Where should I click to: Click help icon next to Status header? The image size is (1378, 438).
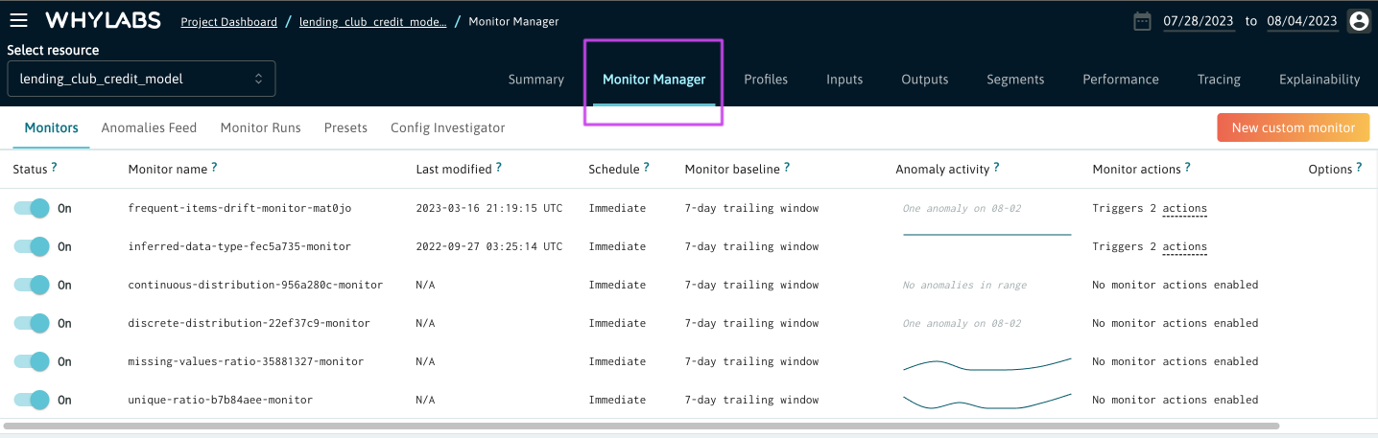54,167
